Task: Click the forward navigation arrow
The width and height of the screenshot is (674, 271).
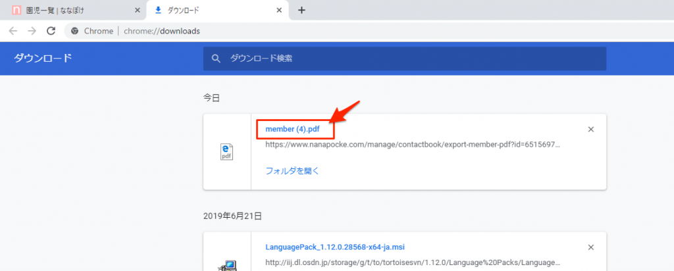Action: (x=32, y=31)
